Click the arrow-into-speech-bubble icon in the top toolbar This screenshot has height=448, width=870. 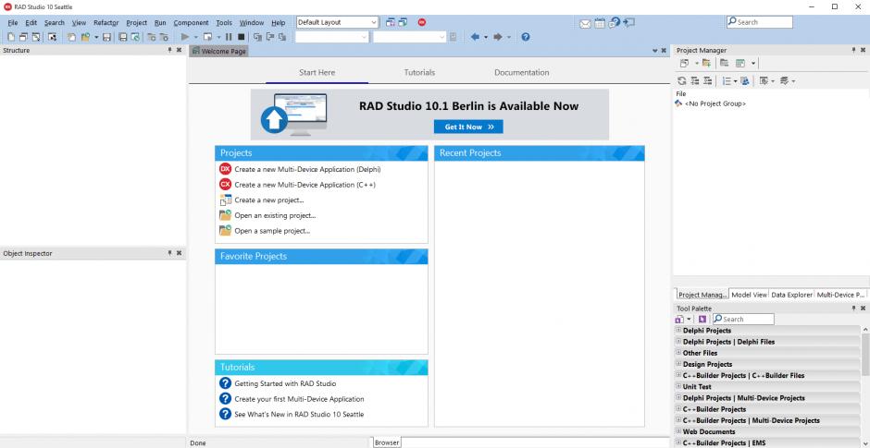coord(628,23)
